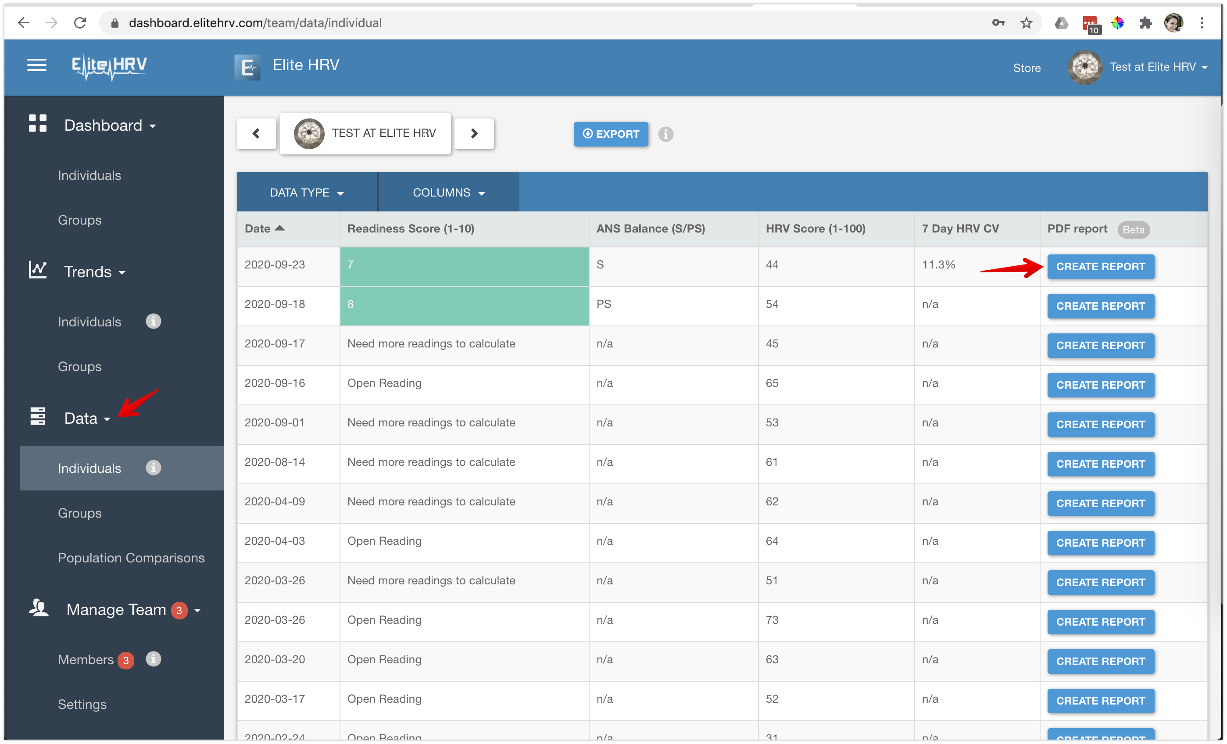
Task: Click the Elite HRV logo
Action: click(x=110, y=67)
